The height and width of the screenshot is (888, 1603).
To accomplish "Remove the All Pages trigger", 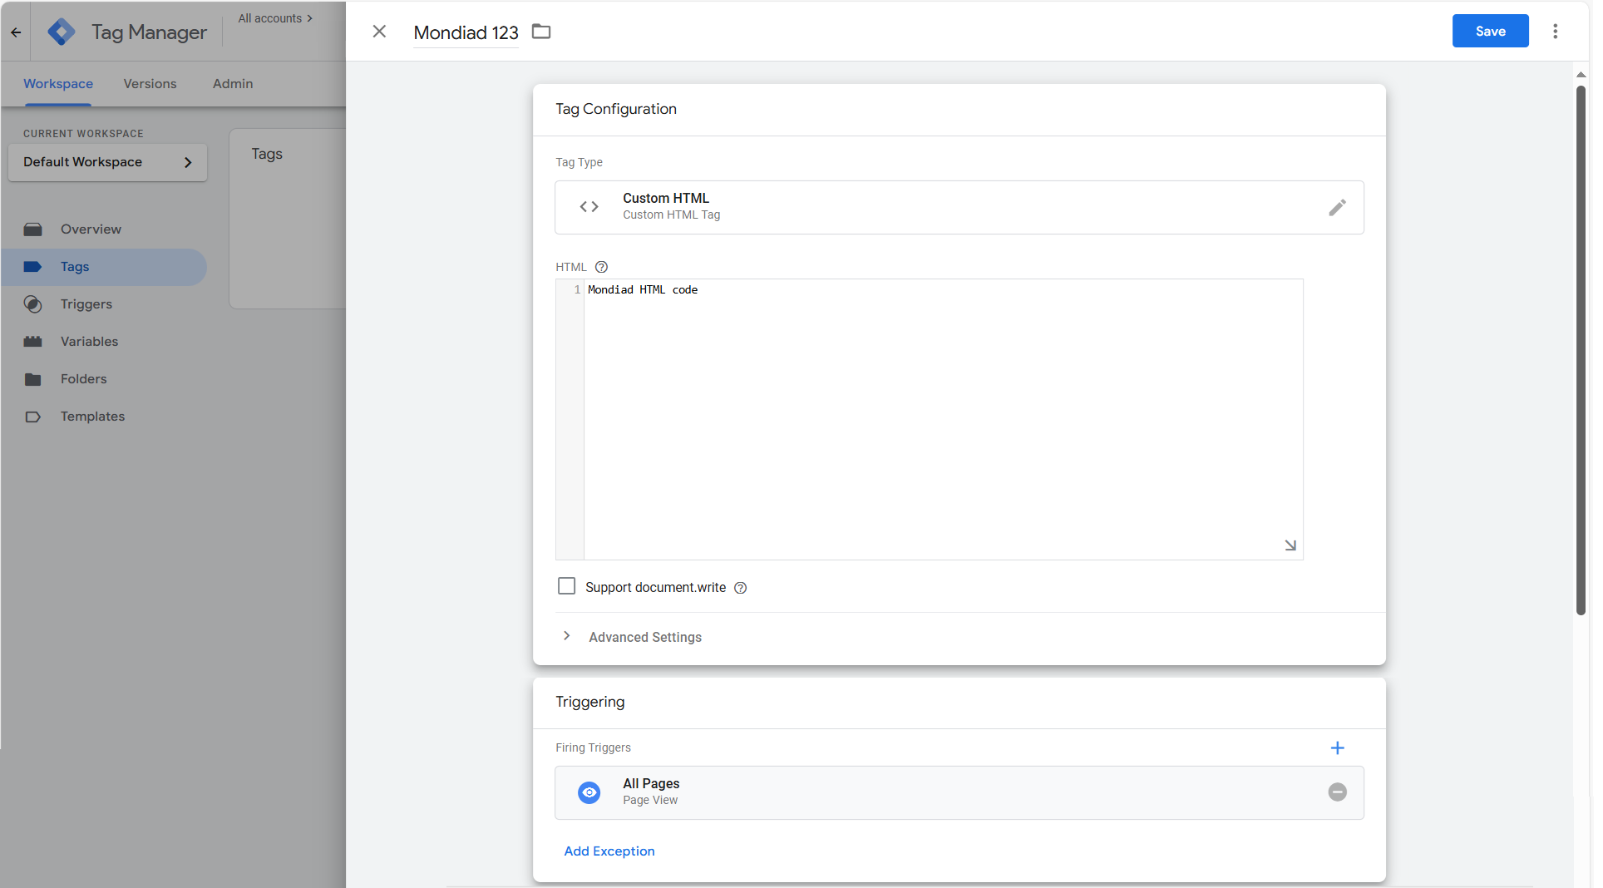I will tap(1337, 792).
